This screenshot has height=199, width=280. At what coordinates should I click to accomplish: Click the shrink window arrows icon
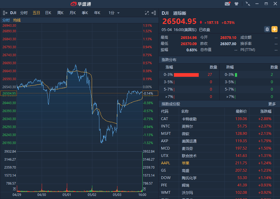[x=248, y=4]
